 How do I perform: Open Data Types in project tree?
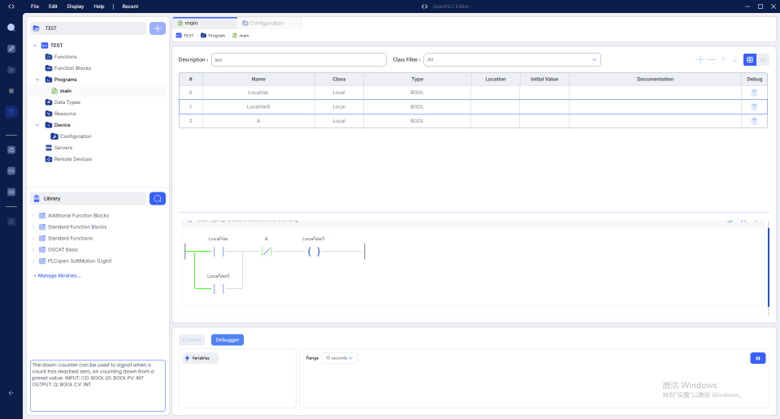click(67, 102)
